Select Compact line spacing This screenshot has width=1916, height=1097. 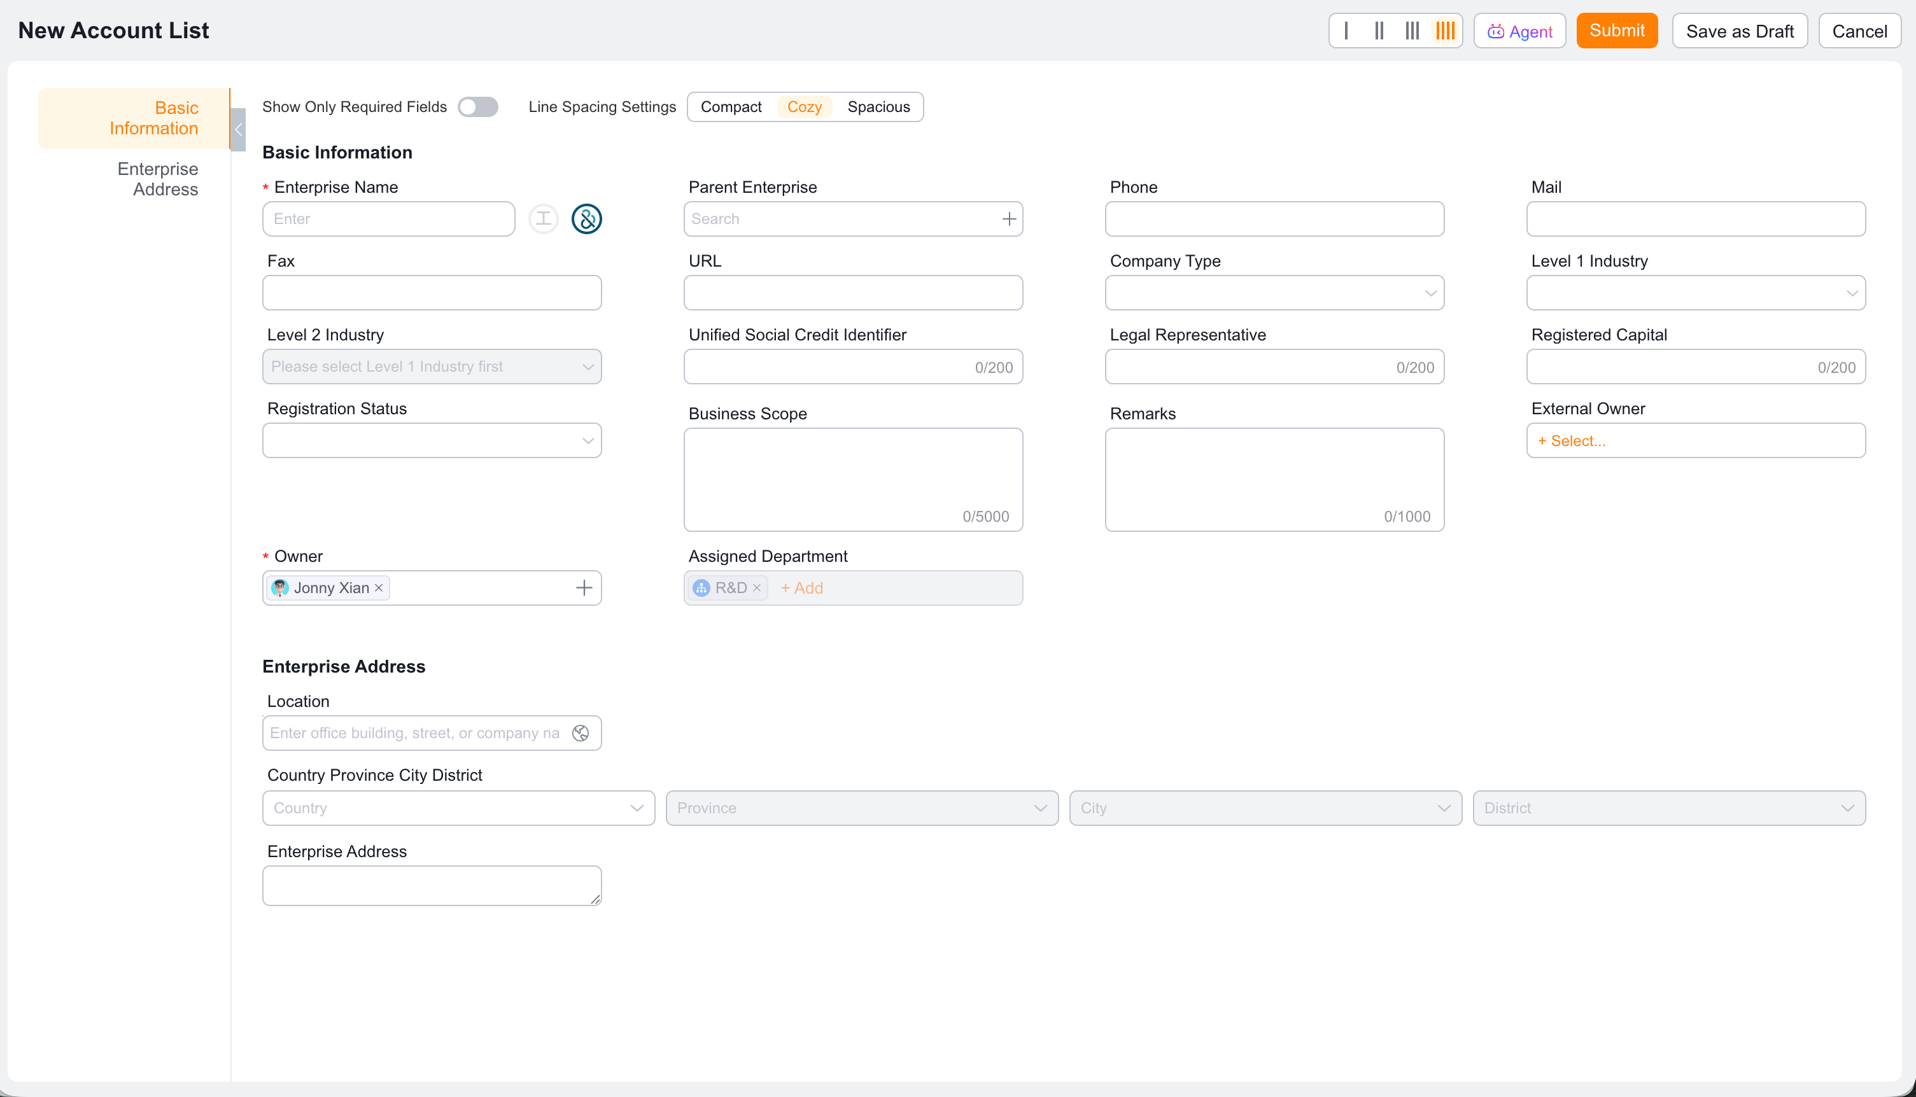(x=731, y=107)
